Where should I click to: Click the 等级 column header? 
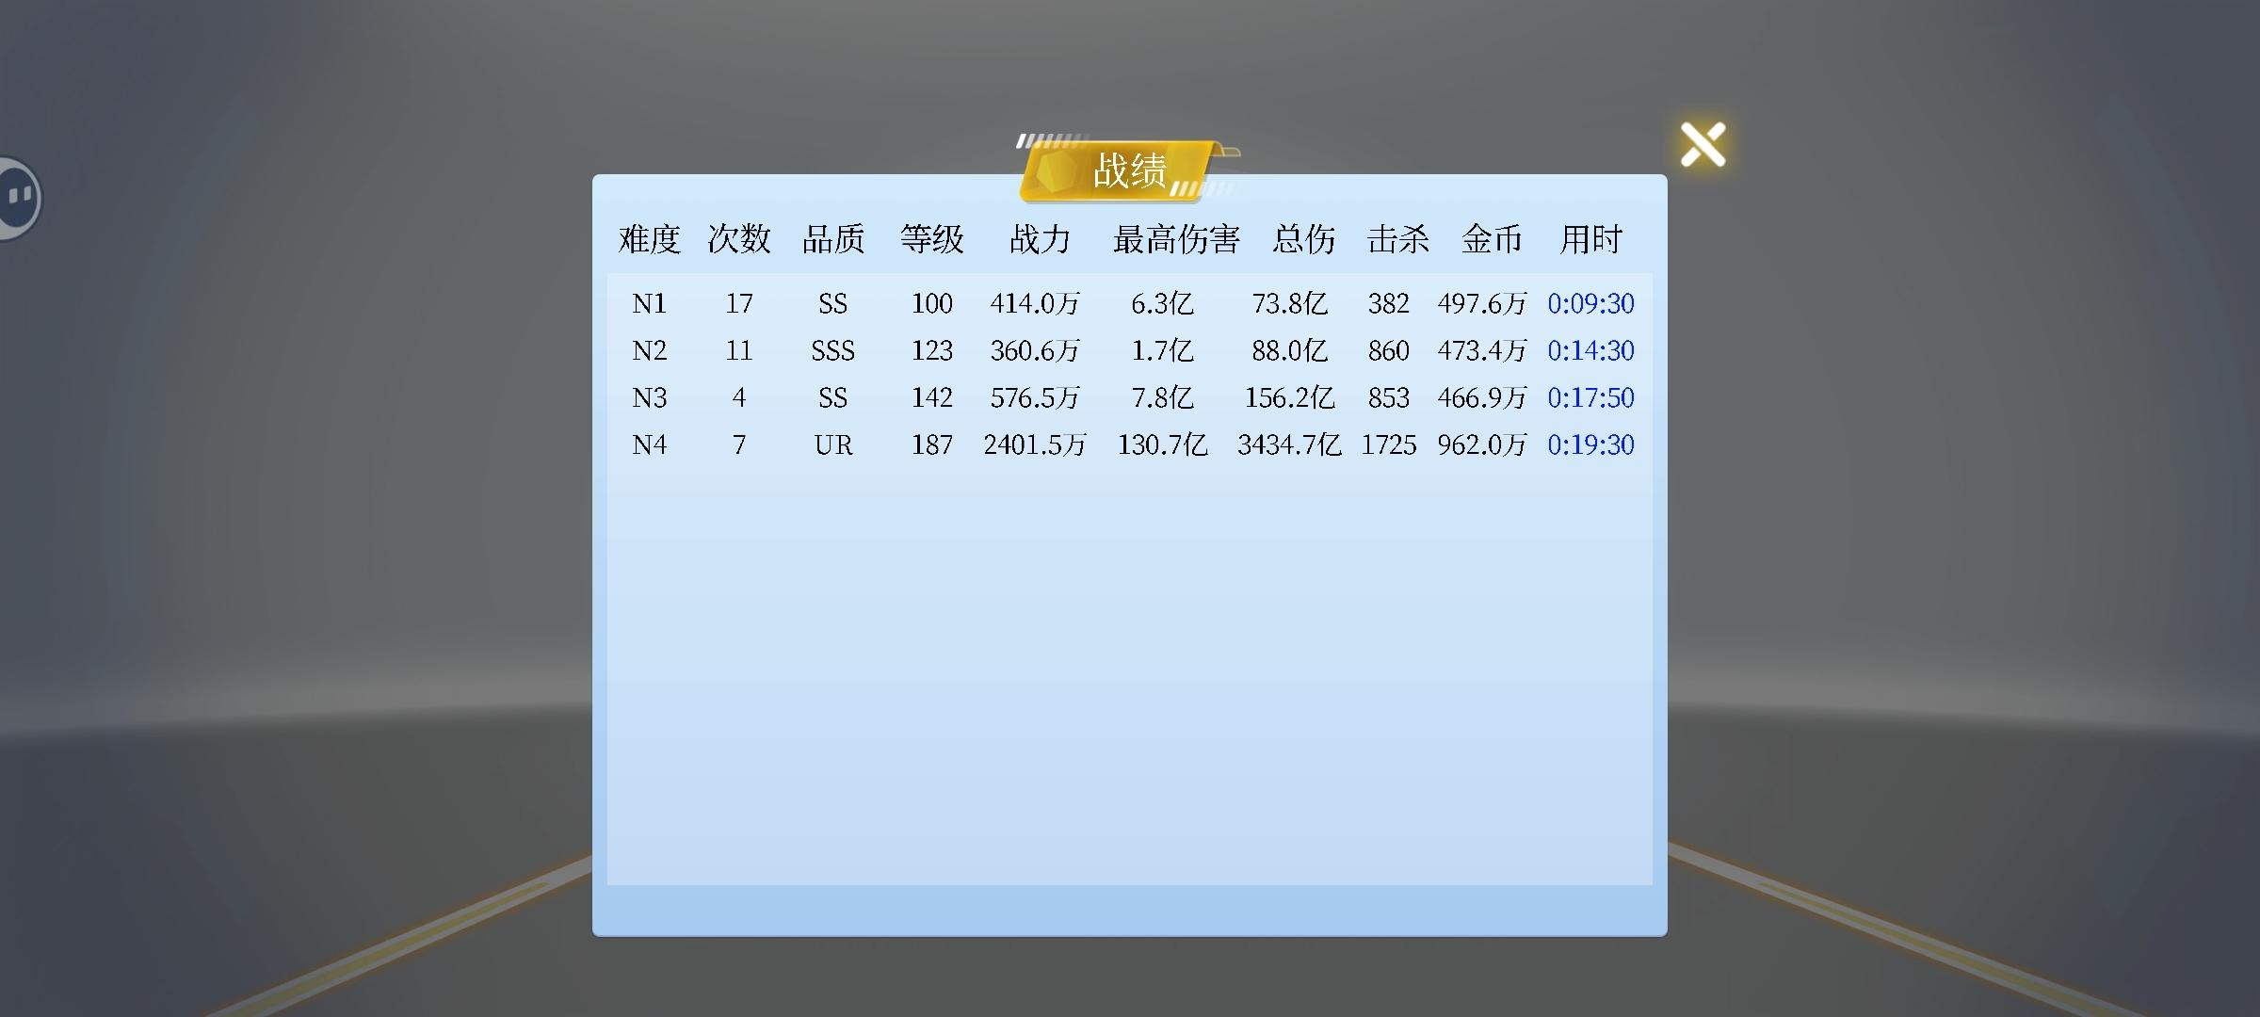coord(931,239)
